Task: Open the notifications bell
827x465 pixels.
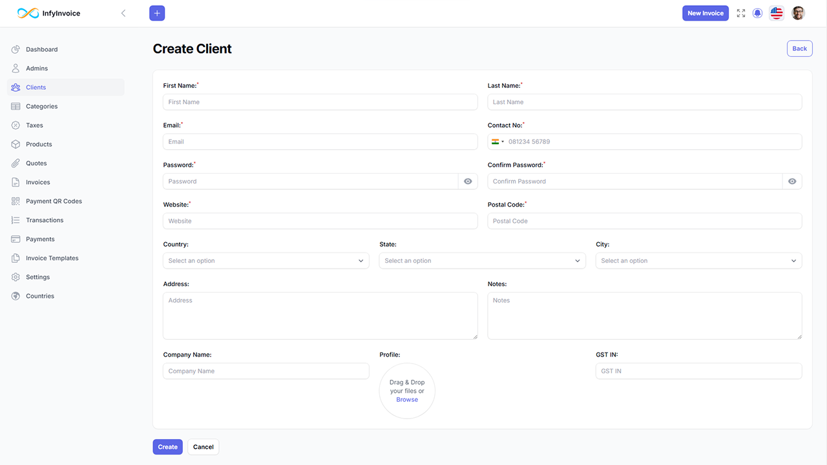Action: (757, 13)
